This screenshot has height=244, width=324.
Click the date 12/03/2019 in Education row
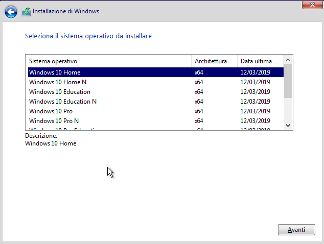[x=255, y=92]
